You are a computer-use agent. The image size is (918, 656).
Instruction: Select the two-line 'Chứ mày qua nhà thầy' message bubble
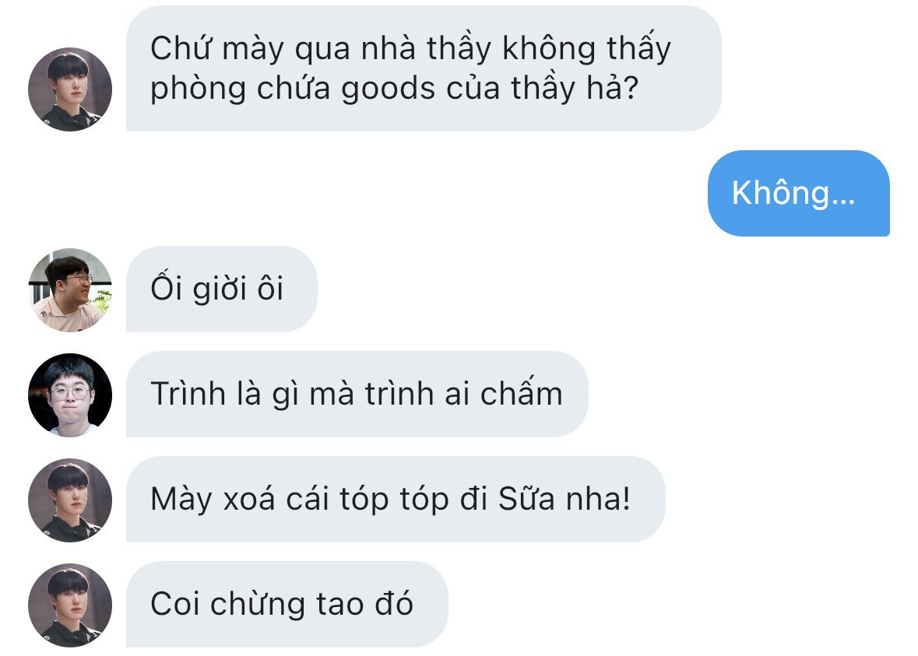click(x=424, y=68)
